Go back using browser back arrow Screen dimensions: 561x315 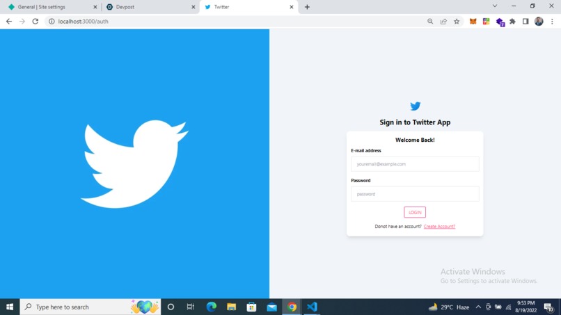tap(9, 22)
